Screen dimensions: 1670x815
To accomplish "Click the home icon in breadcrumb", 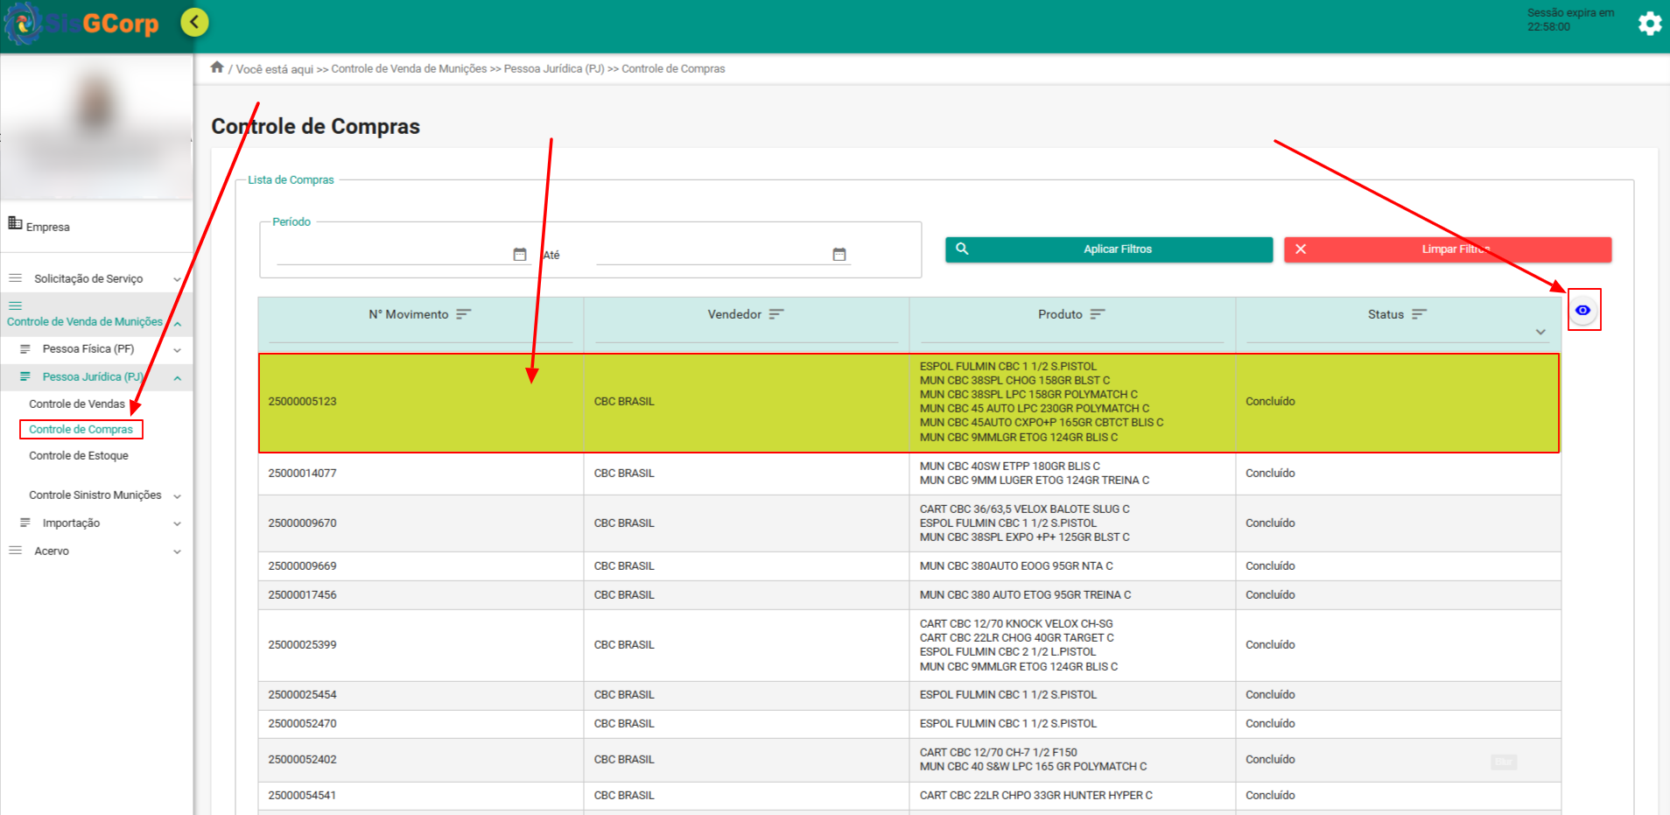I will [x=217, y=67].
